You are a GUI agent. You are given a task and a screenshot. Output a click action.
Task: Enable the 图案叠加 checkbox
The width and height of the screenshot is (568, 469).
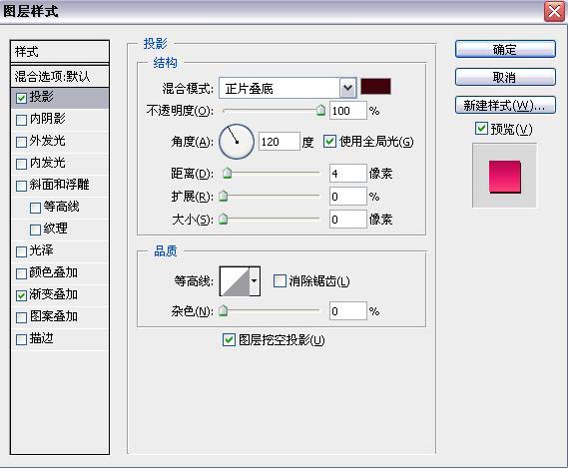pyautogui.click(x=21, y=317)
